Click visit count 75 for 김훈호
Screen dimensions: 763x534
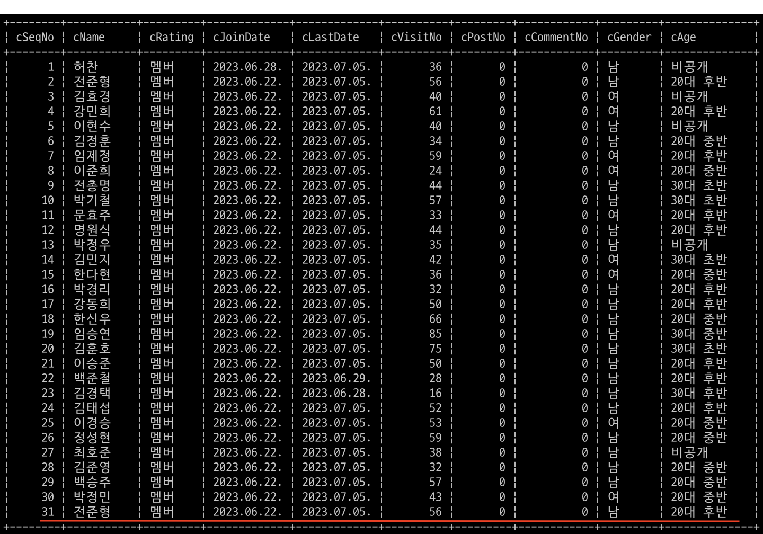coord(436,349)
